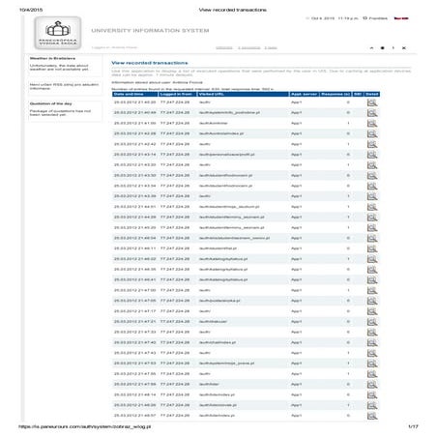Click the 'Logged in from' column header
This screenshot has width=437, height=437.
tap(178, 94)
